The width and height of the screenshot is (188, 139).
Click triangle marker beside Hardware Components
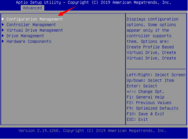[3, 41]
